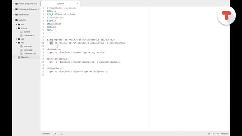Click the 'CXX=g++' line

(x=51, y=11)
